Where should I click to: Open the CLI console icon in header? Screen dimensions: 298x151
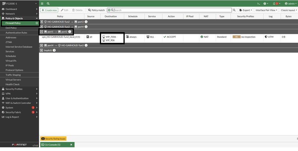(258, 4)
